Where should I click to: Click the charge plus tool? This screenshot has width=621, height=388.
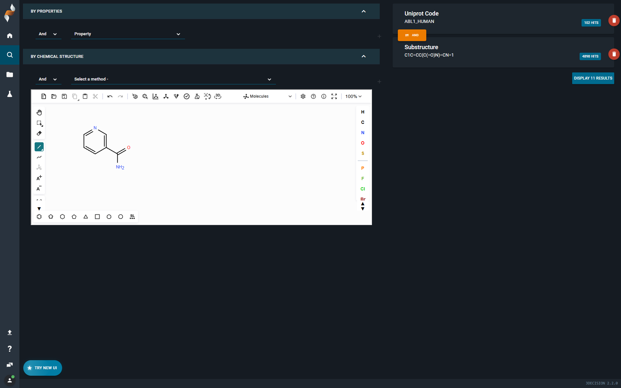point(39,178)
